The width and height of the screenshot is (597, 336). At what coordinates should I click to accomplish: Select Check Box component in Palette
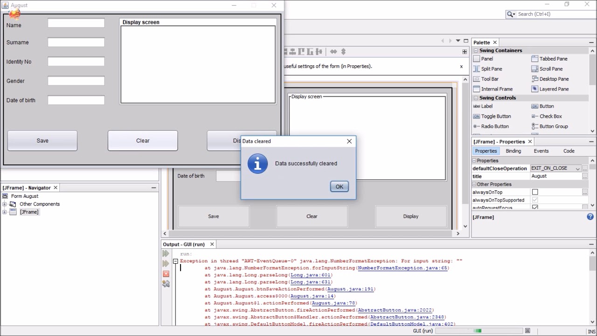pos(547,116)
